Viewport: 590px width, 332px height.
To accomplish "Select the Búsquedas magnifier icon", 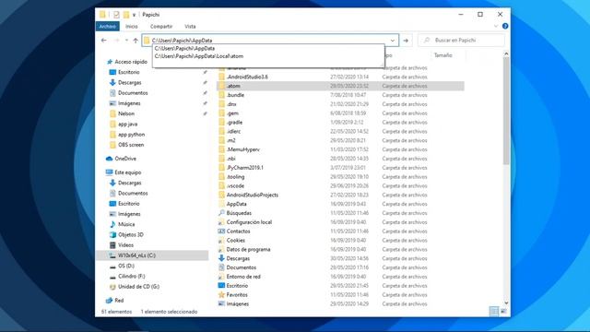I will [x=221, y=213].
